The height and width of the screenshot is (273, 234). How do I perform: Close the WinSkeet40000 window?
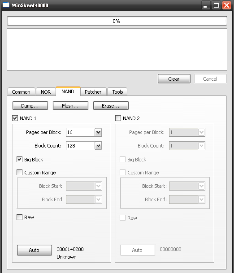227,5
